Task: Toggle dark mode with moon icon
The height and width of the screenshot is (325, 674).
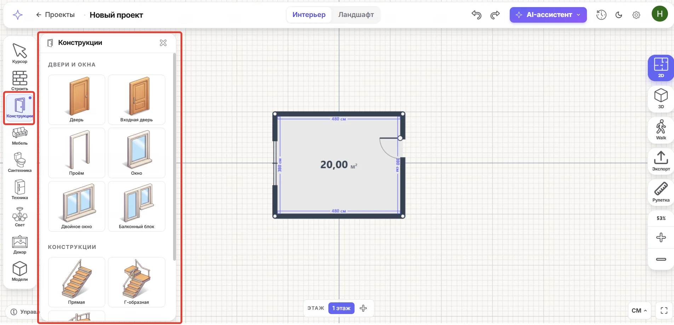Action: [619, 15]
